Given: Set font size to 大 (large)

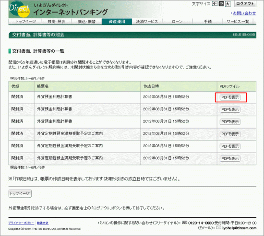Looking at the screenshot, I should 228,4.
